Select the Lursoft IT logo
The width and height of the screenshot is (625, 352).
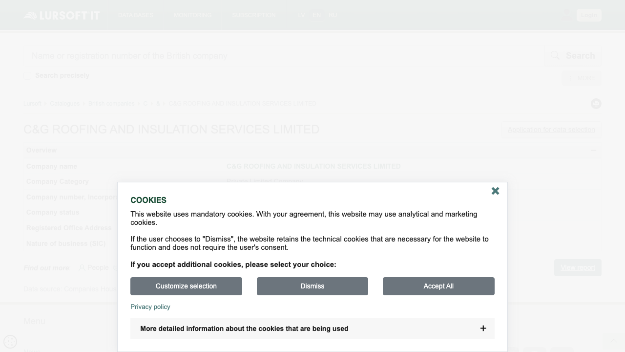click(62, 15)
